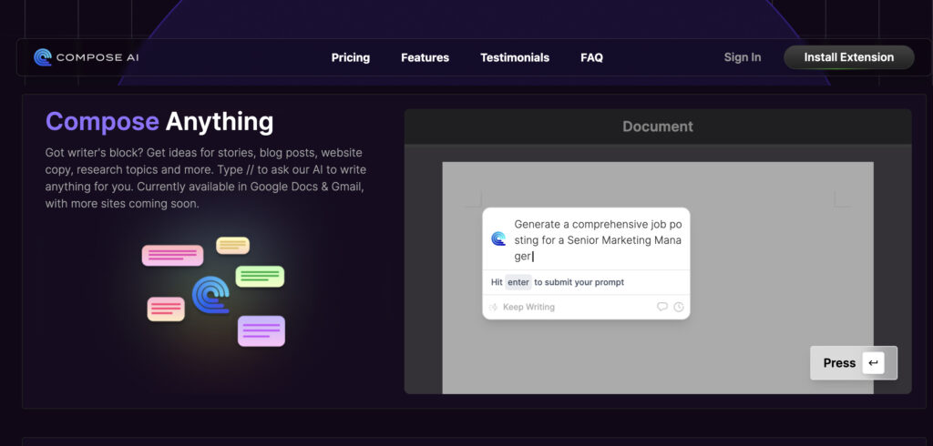Viewport: 933px width, 446px height.
Task: Jump to the FAQ section
Action: 591,57
